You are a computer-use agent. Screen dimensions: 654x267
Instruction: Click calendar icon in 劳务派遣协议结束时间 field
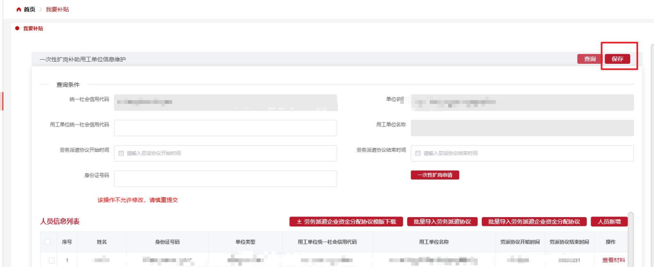418,153
